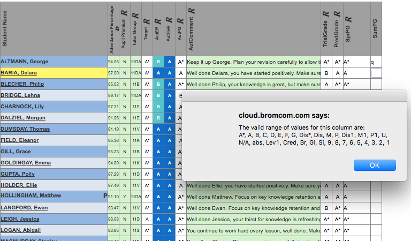Open student CHARNOCK, Lily link

coord(22,107)
